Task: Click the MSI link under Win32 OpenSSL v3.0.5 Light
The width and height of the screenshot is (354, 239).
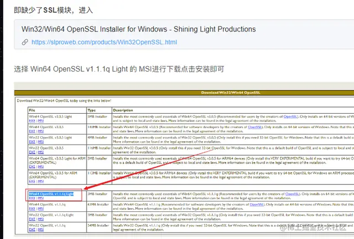Action: pos(41,142)
